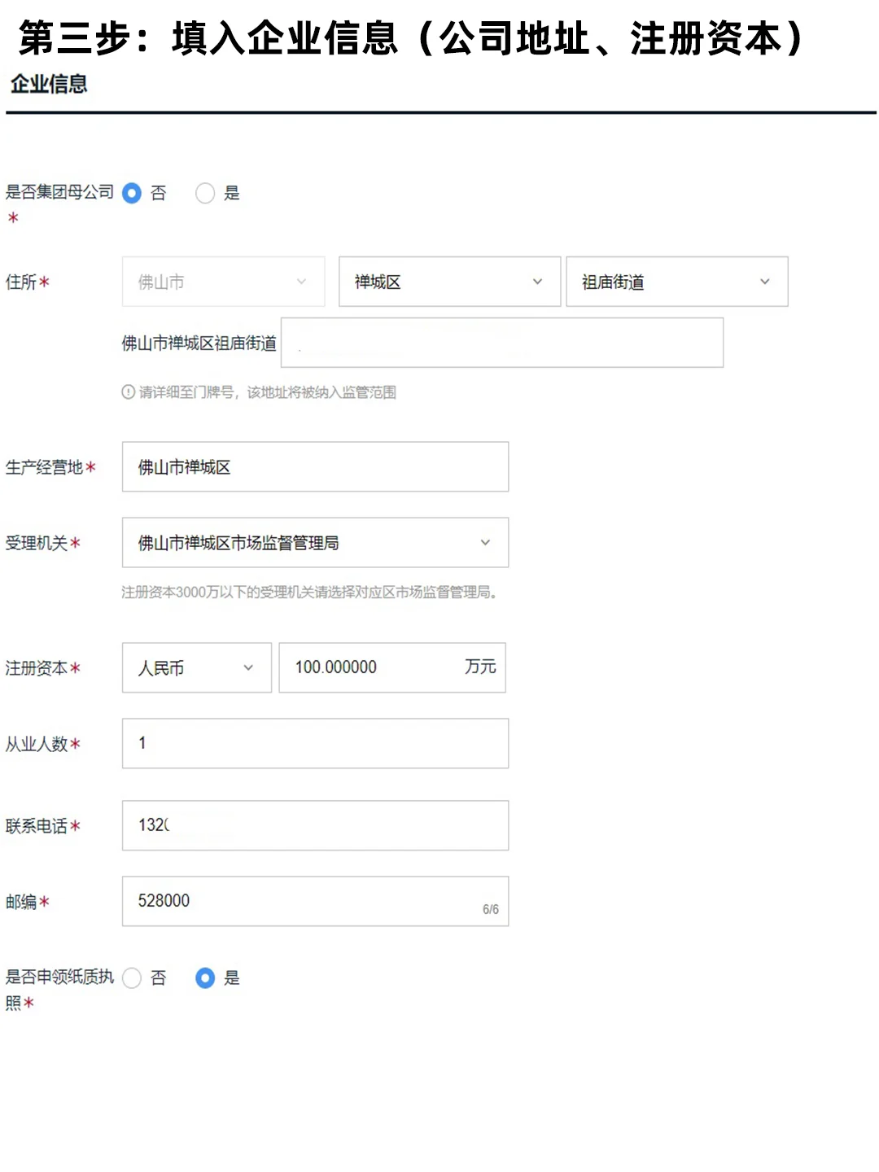Click the 联系电话 phone number field
Screen dimensions: 879x1172
315,825
